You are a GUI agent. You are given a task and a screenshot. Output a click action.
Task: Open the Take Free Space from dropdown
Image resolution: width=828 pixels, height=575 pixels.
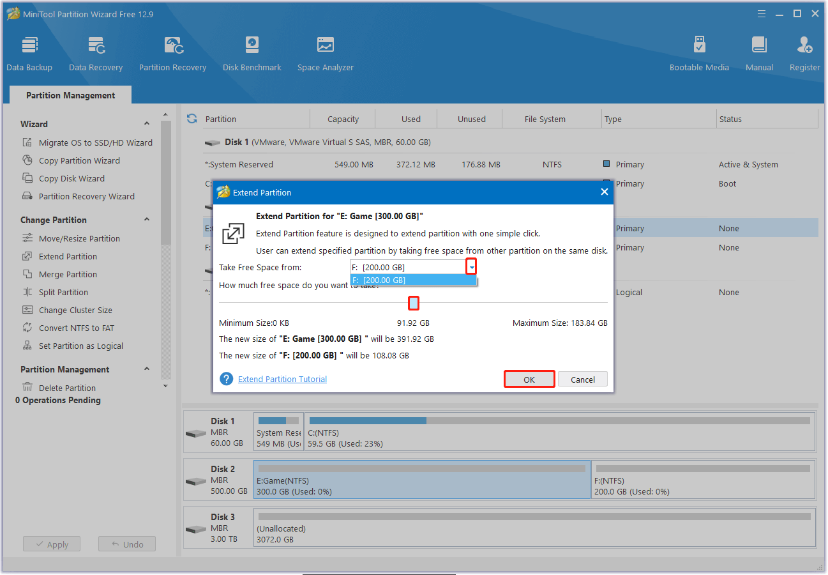coord(471,267)
